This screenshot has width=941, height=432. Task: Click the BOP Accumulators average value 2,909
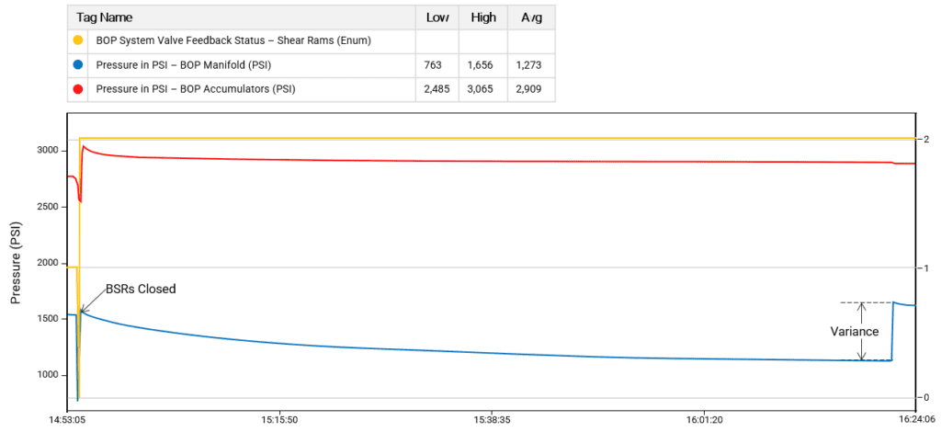point(532,89)
